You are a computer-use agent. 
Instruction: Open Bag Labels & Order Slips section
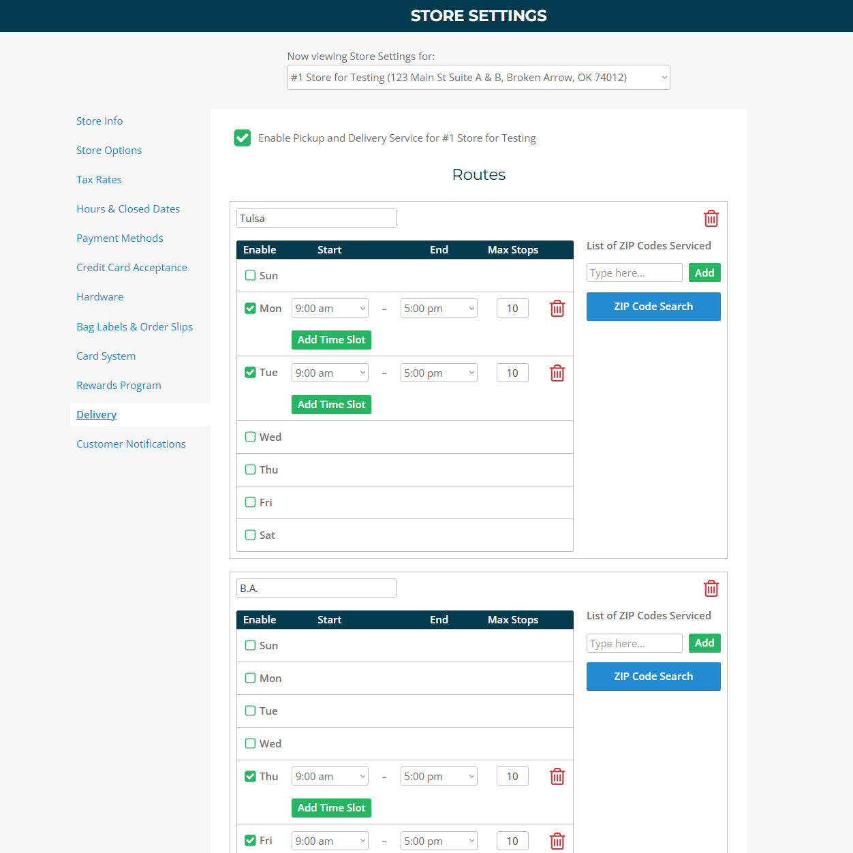pyautogui.click(x=134, y=326)
